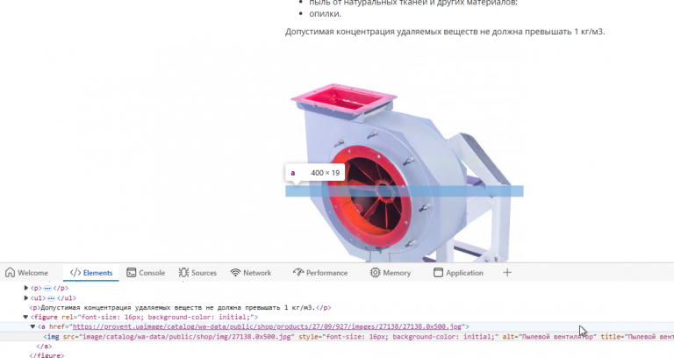
Task: Click the Elements code brackets icon
Action: (75, 273)
